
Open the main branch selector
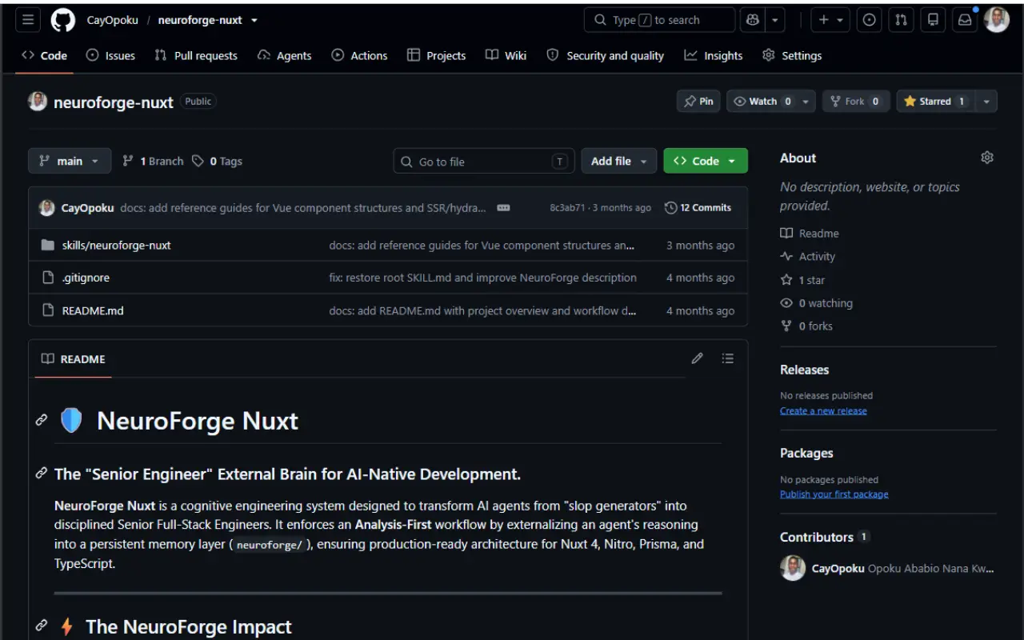[70, 161]
